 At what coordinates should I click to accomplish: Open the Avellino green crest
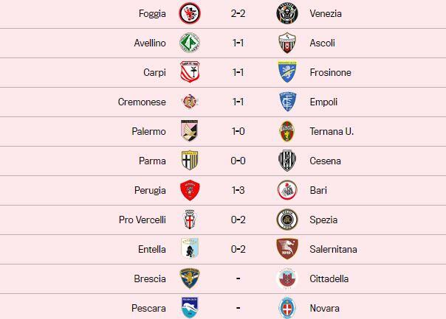click(x=191, y=43)
